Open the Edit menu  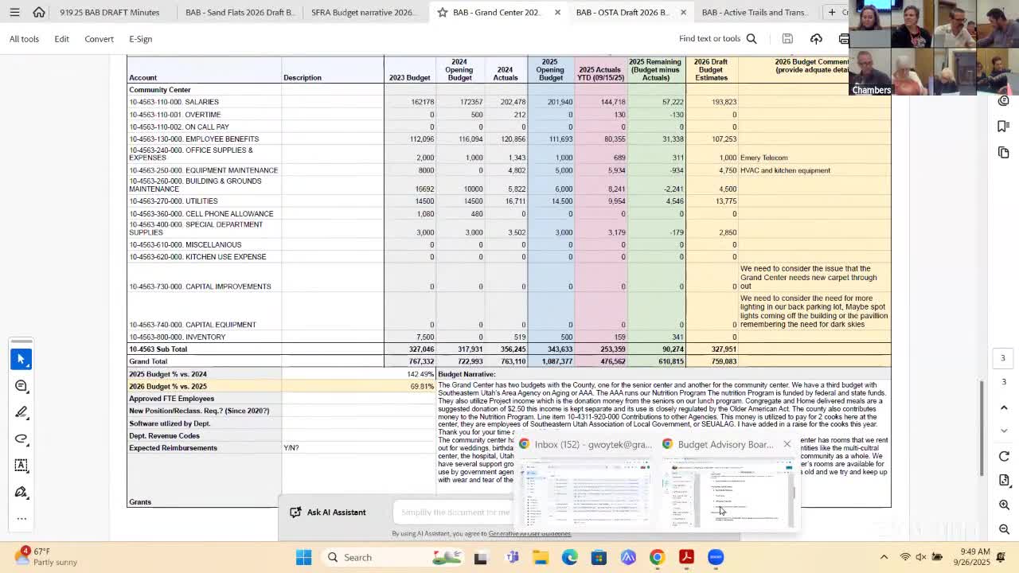click(x=61, y=38)
